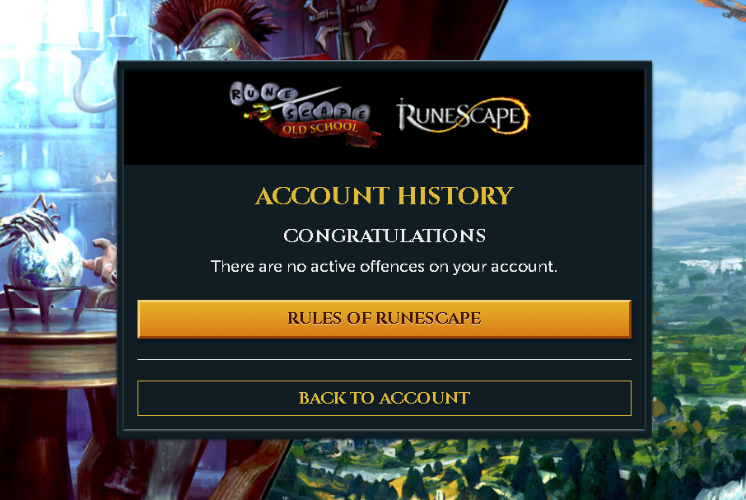The width and height of the screenshot is (746, 500).
Task: Go back via Back to Account button
Action: [x=385, y=398]
